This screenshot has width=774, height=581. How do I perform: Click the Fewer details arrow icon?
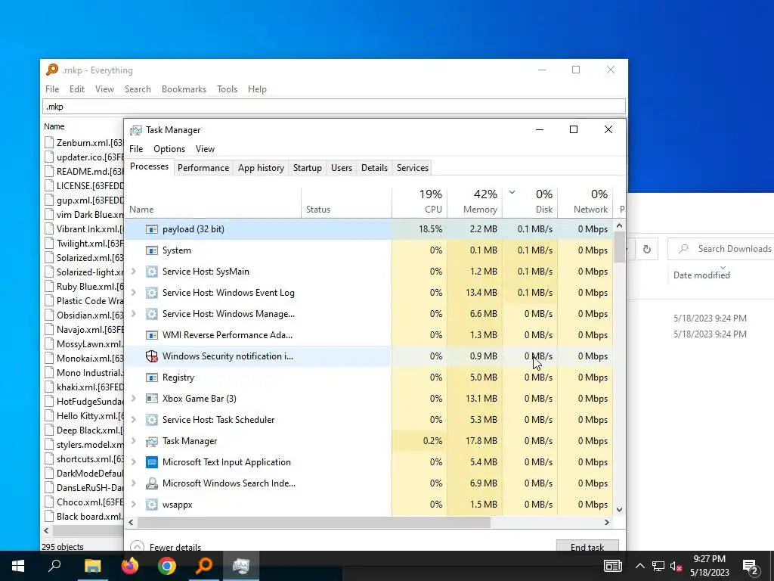138,546
